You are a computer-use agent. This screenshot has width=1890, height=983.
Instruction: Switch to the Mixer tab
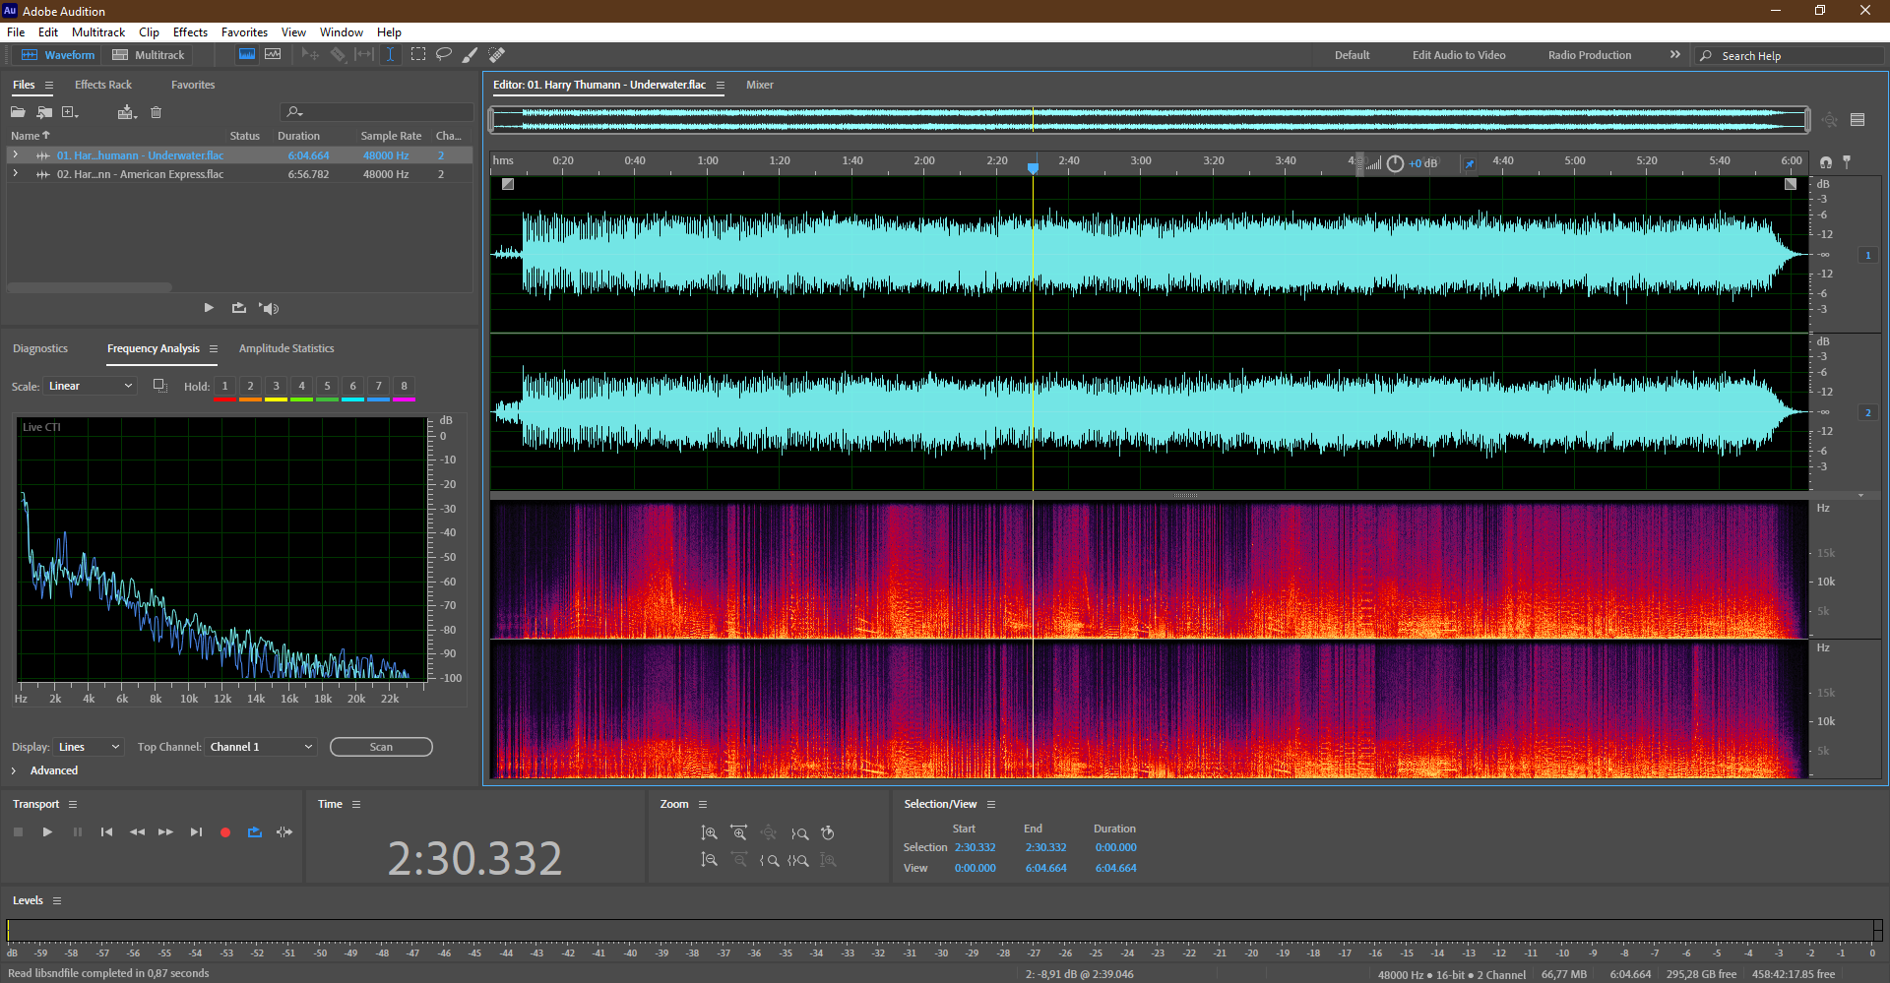point(760,85)
